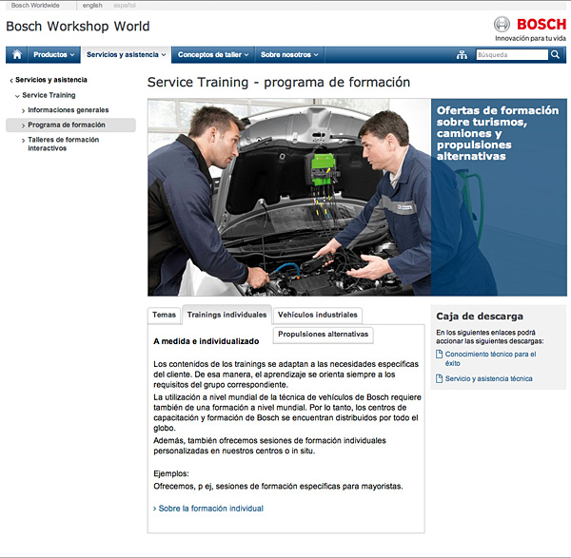
Task: Click the Service Training page heading
Action: click(x=279, y=83)
